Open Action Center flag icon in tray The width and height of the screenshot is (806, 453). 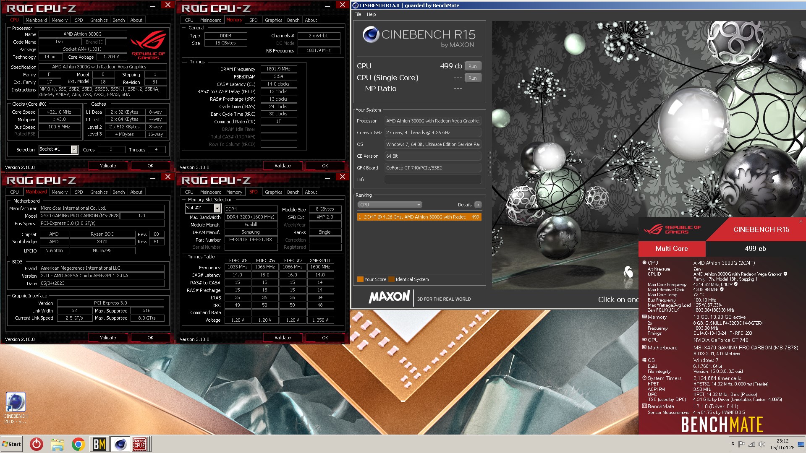click(x=741, y=444)
